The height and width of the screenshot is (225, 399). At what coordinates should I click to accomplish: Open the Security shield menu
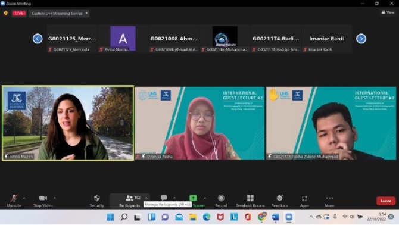pyautogui.click(x=96, y=201)
